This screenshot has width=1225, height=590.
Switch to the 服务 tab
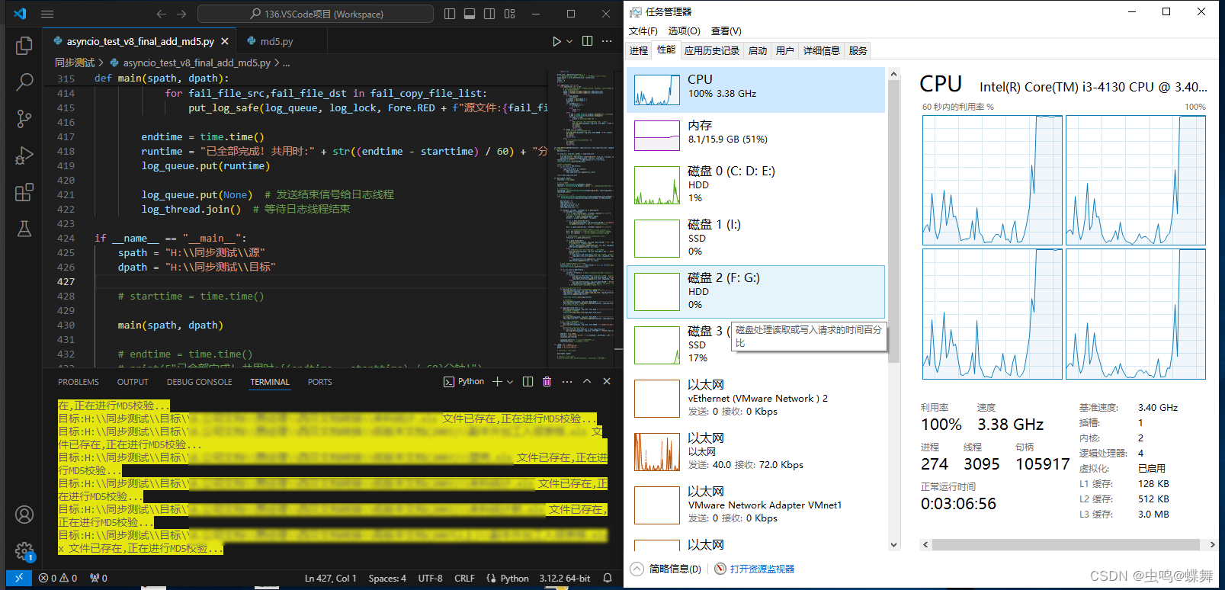pos(858,50)
